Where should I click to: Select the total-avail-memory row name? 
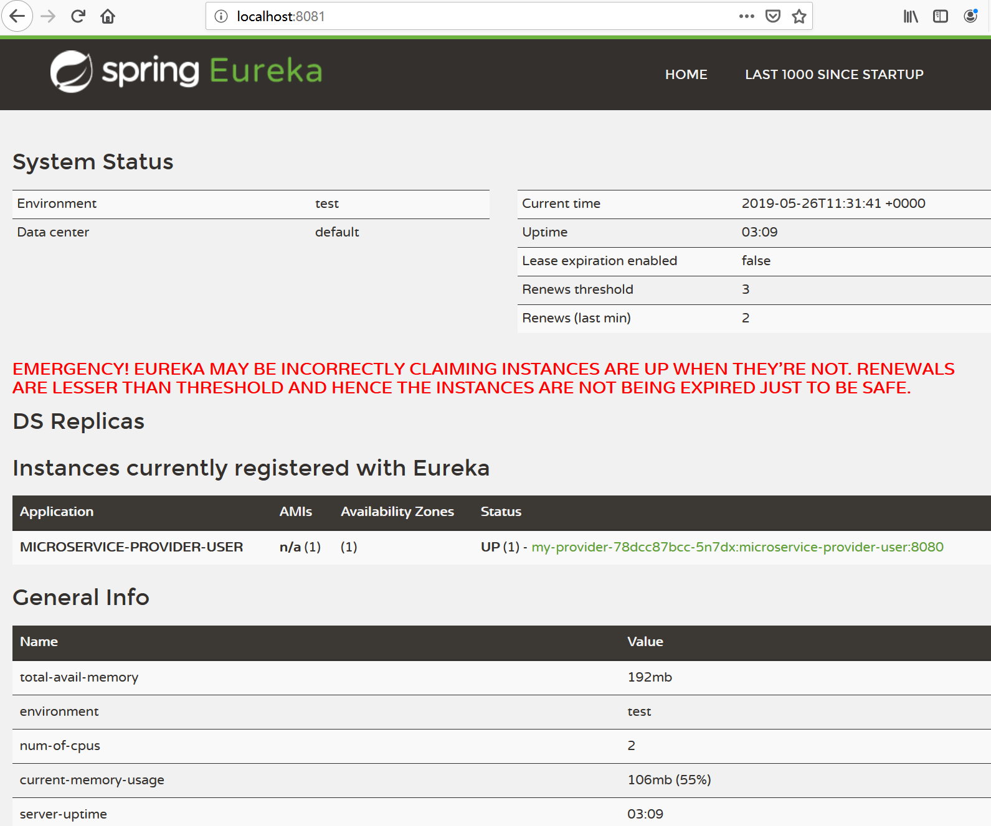[x=79, y=677]
